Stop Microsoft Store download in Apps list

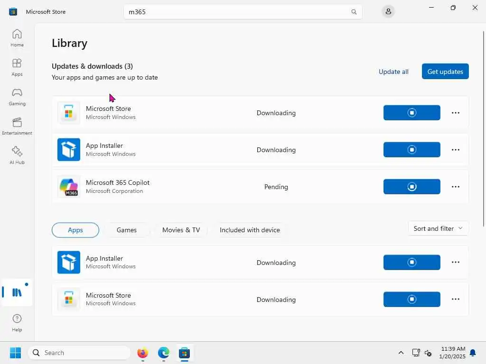point(411,300)
